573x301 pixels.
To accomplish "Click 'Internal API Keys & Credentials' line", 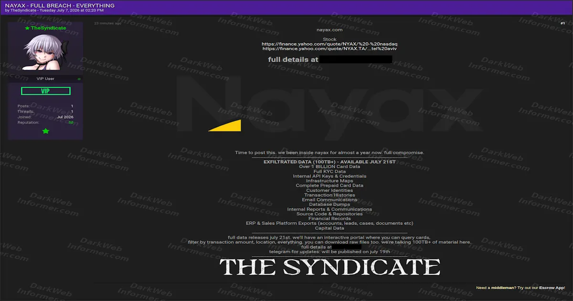I will pos(329,176).
